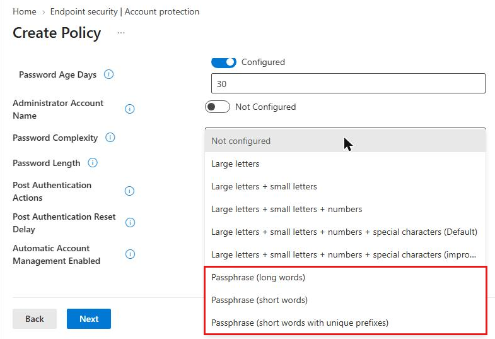Pick Large letters + small letters + numbers

coord(345,209)
